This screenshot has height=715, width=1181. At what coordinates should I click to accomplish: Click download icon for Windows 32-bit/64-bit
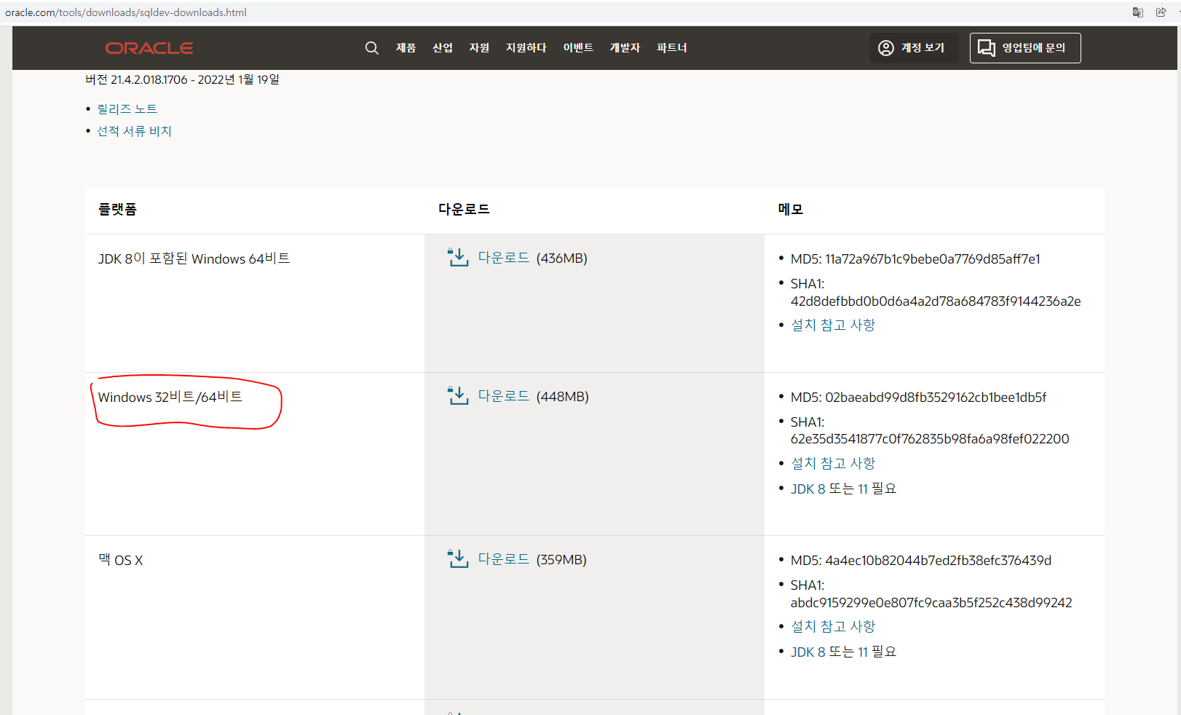[x=458, y=396]
